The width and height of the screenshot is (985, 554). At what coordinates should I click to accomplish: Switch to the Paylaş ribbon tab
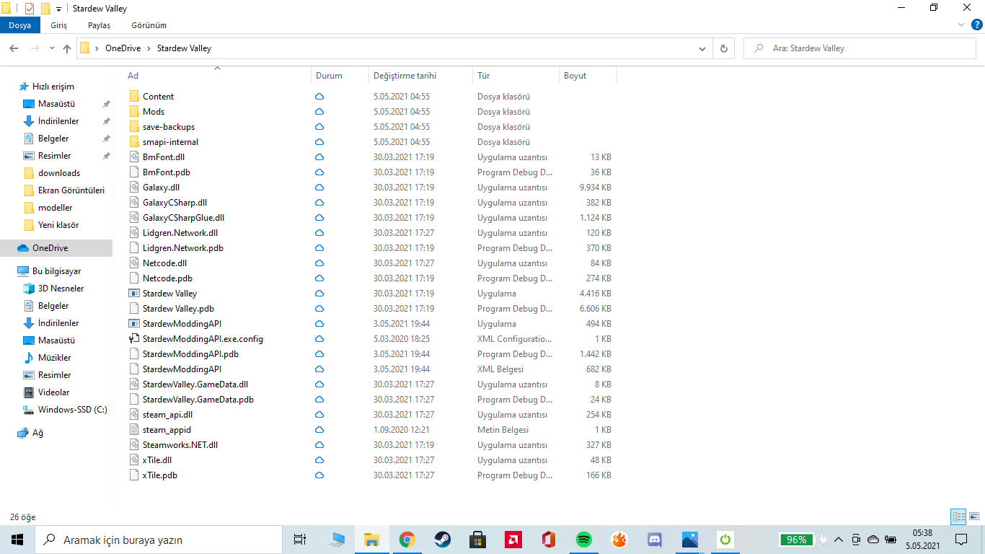point(100,25)
